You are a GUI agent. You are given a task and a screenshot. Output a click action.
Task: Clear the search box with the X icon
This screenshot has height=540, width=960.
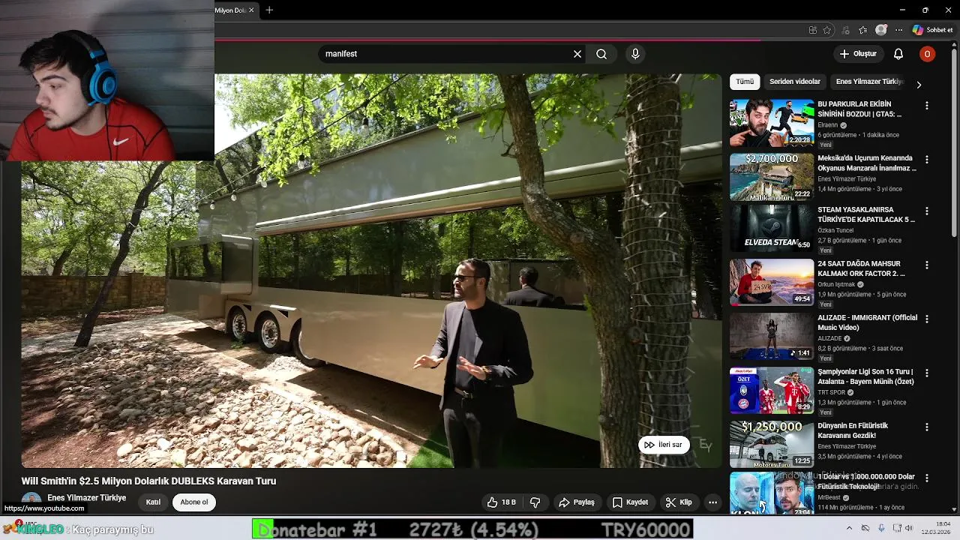577,54
